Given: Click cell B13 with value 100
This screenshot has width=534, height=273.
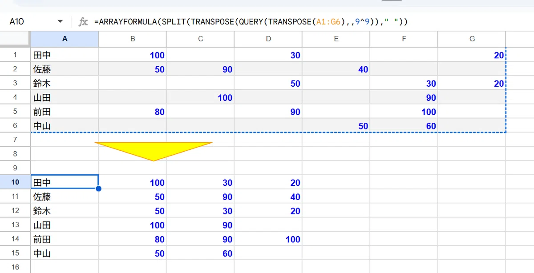Looking at the screenshot, I should coord(133,225).
